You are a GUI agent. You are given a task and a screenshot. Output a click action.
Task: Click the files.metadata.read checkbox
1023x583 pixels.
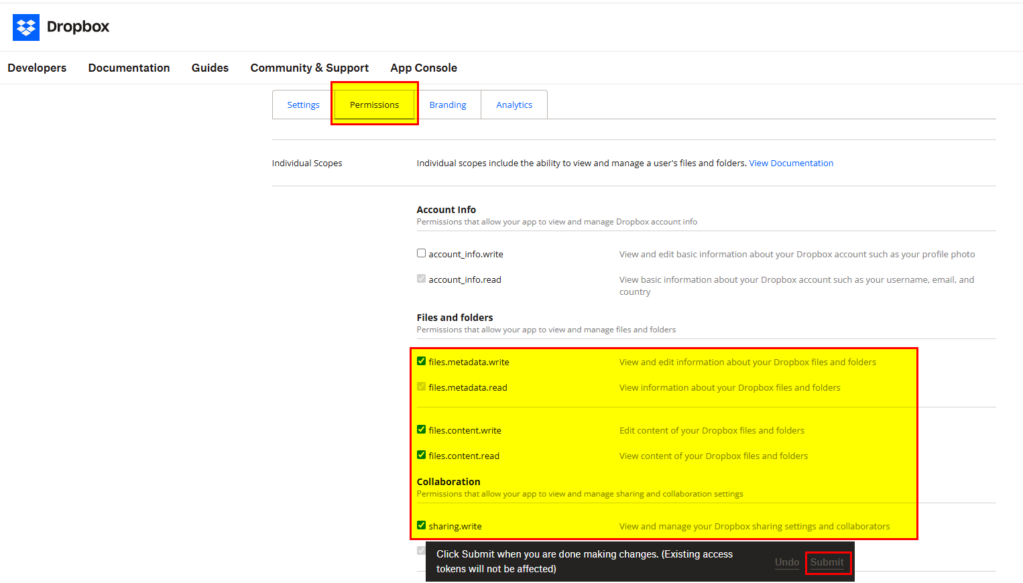(421, 387)
